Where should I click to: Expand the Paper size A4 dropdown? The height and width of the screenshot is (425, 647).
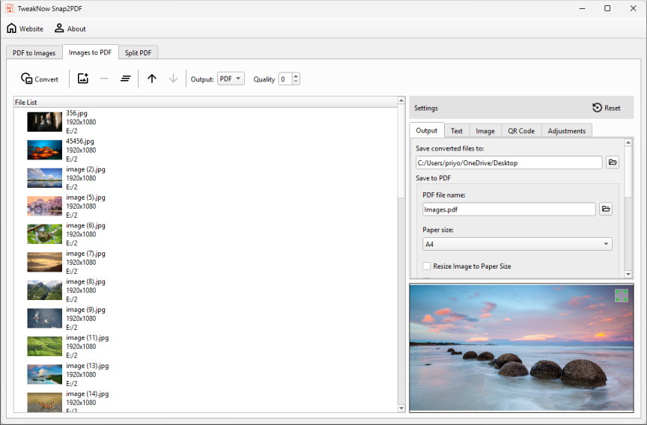(517, 244)
